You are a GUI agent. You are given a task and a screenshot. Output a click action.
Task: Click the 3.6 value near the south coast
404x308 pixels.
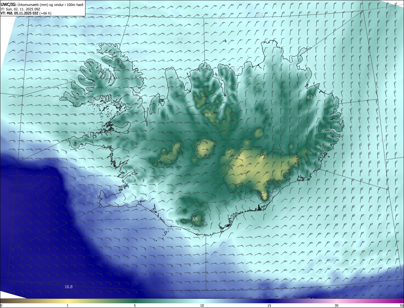point(195,219)
